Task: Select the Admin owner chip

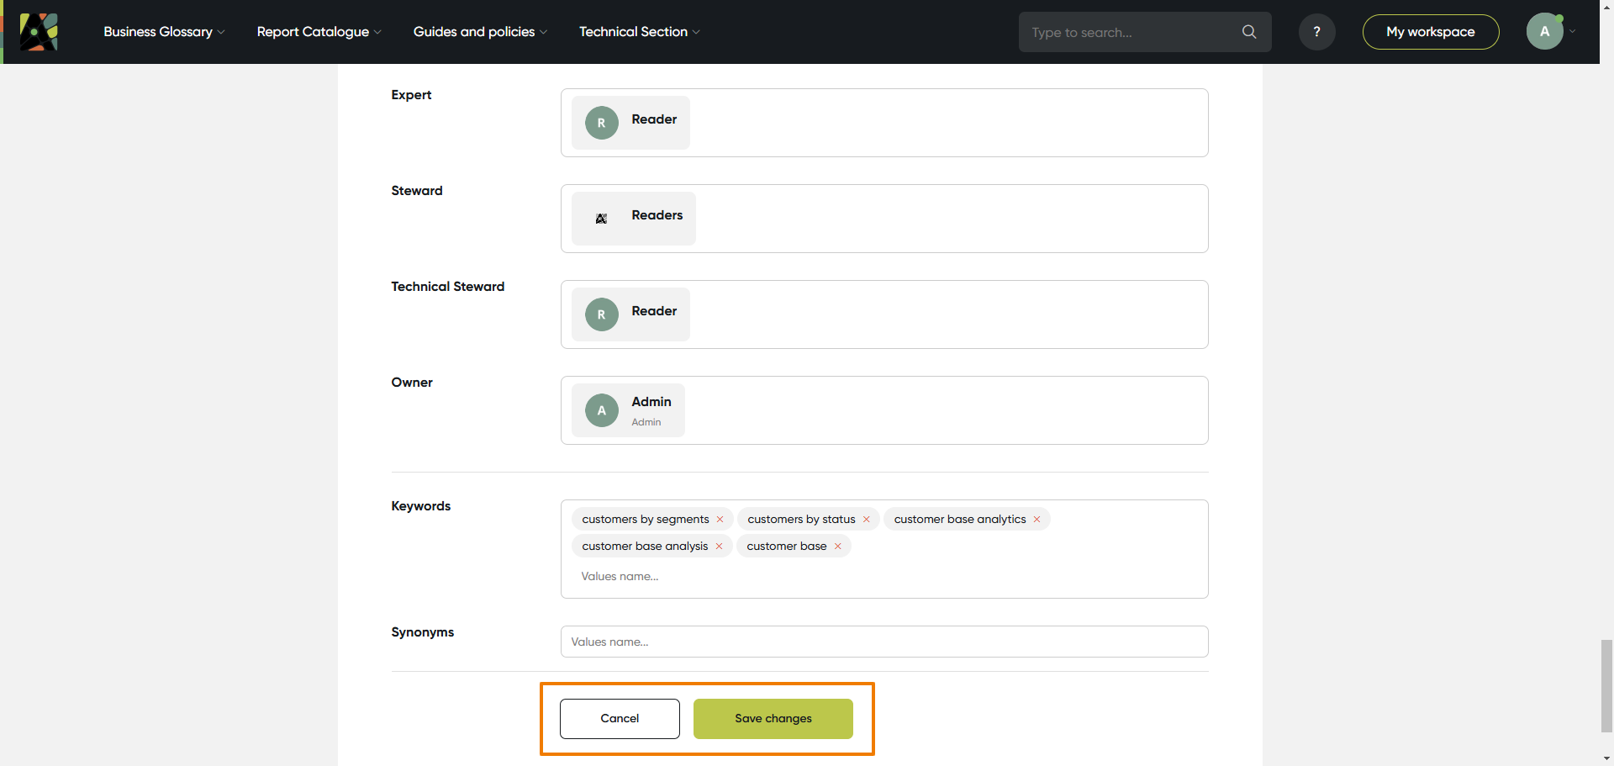Action: click(x=628, y=410)
